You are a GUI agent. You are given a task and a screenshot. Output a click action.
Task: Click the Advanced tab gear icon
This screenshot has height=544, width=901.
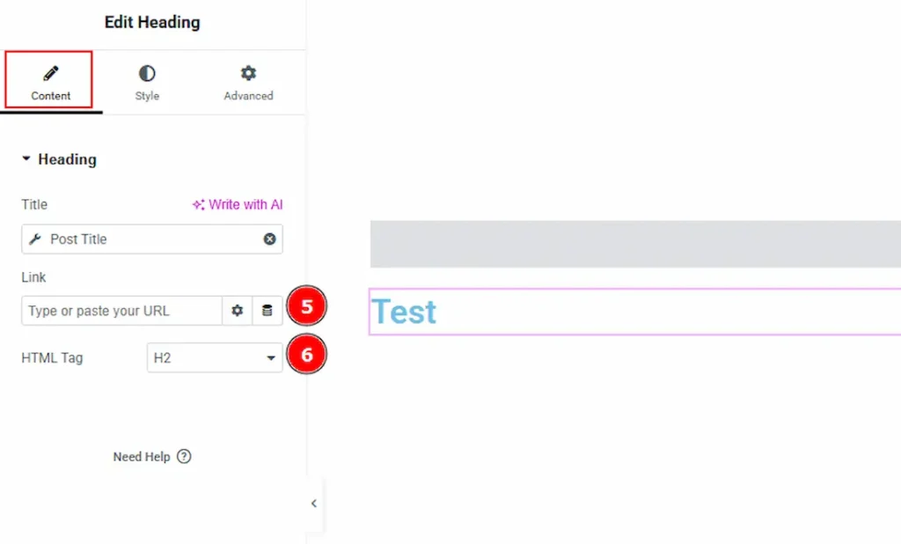point(248,73)
